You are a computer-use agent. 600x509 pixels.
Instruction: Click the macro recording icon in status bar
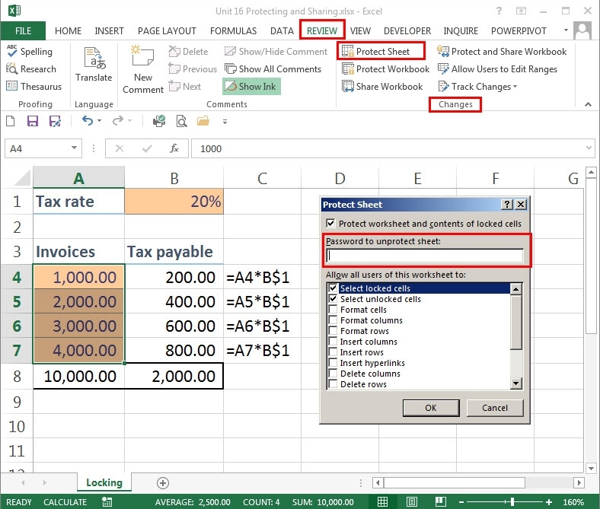[107, 501]
